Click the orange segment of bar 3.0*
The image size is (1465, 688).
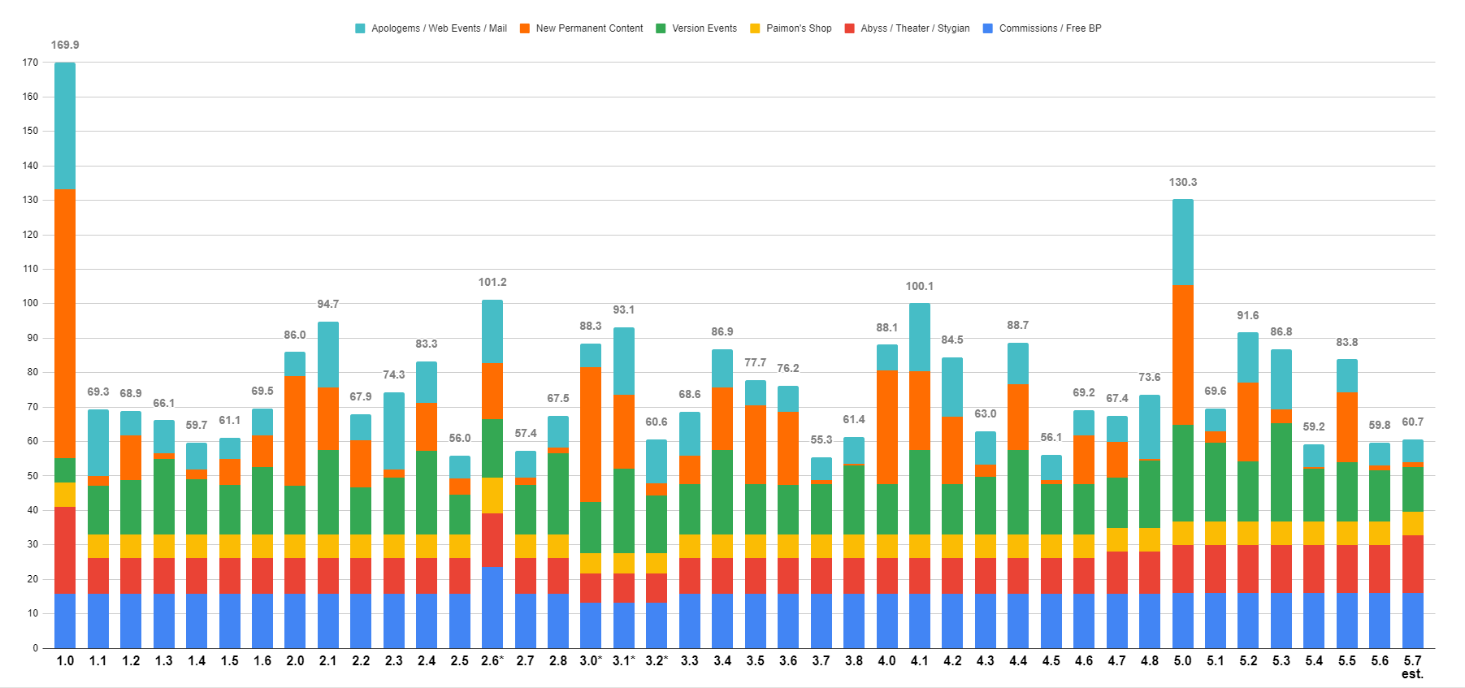point(591,435)
